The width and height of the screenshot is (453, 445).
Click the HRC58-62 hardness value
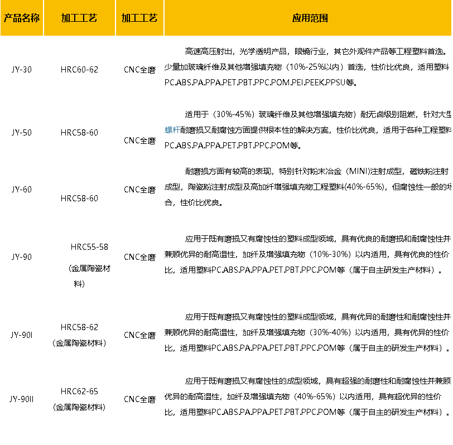click(x=79, y=327)
